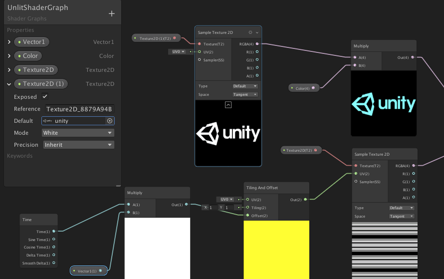Click striped preview on lower Sample Texture 2D
Viewport: 444px width, 279px height.
tap(385, 251)
